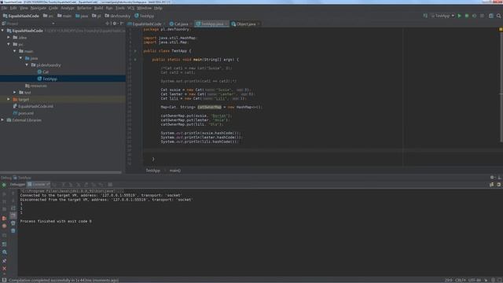The height and width of the screenshot is (283, 503).
Task: Rerun TestApp in the Debug panel
Action: [4, 185]
